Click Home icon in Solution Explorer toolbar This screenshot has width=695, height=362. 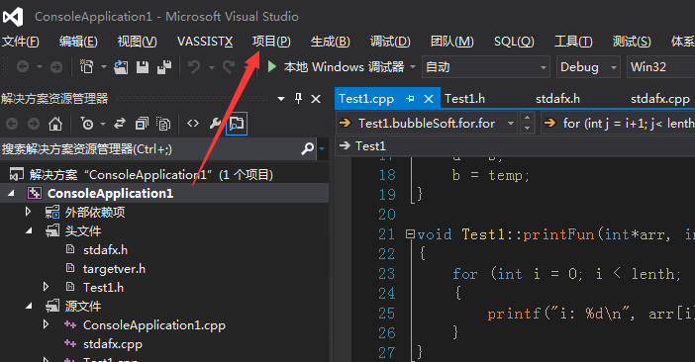click(55, 124)
